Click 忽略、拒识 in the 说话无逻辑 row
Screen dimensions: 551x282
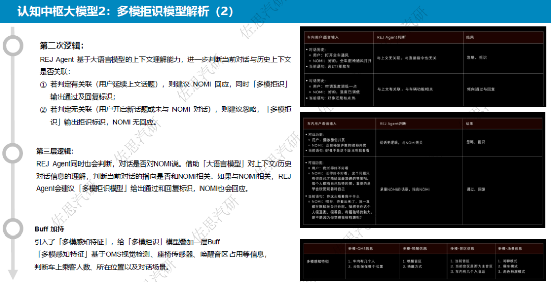point(475,142)
